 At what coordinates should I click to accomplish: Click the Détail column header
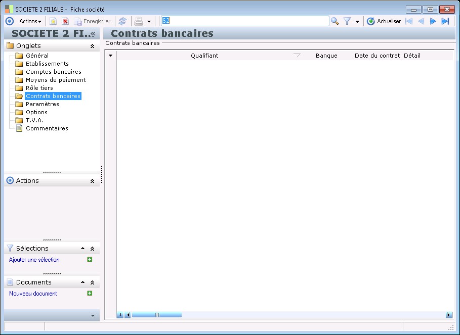[412, 56]
